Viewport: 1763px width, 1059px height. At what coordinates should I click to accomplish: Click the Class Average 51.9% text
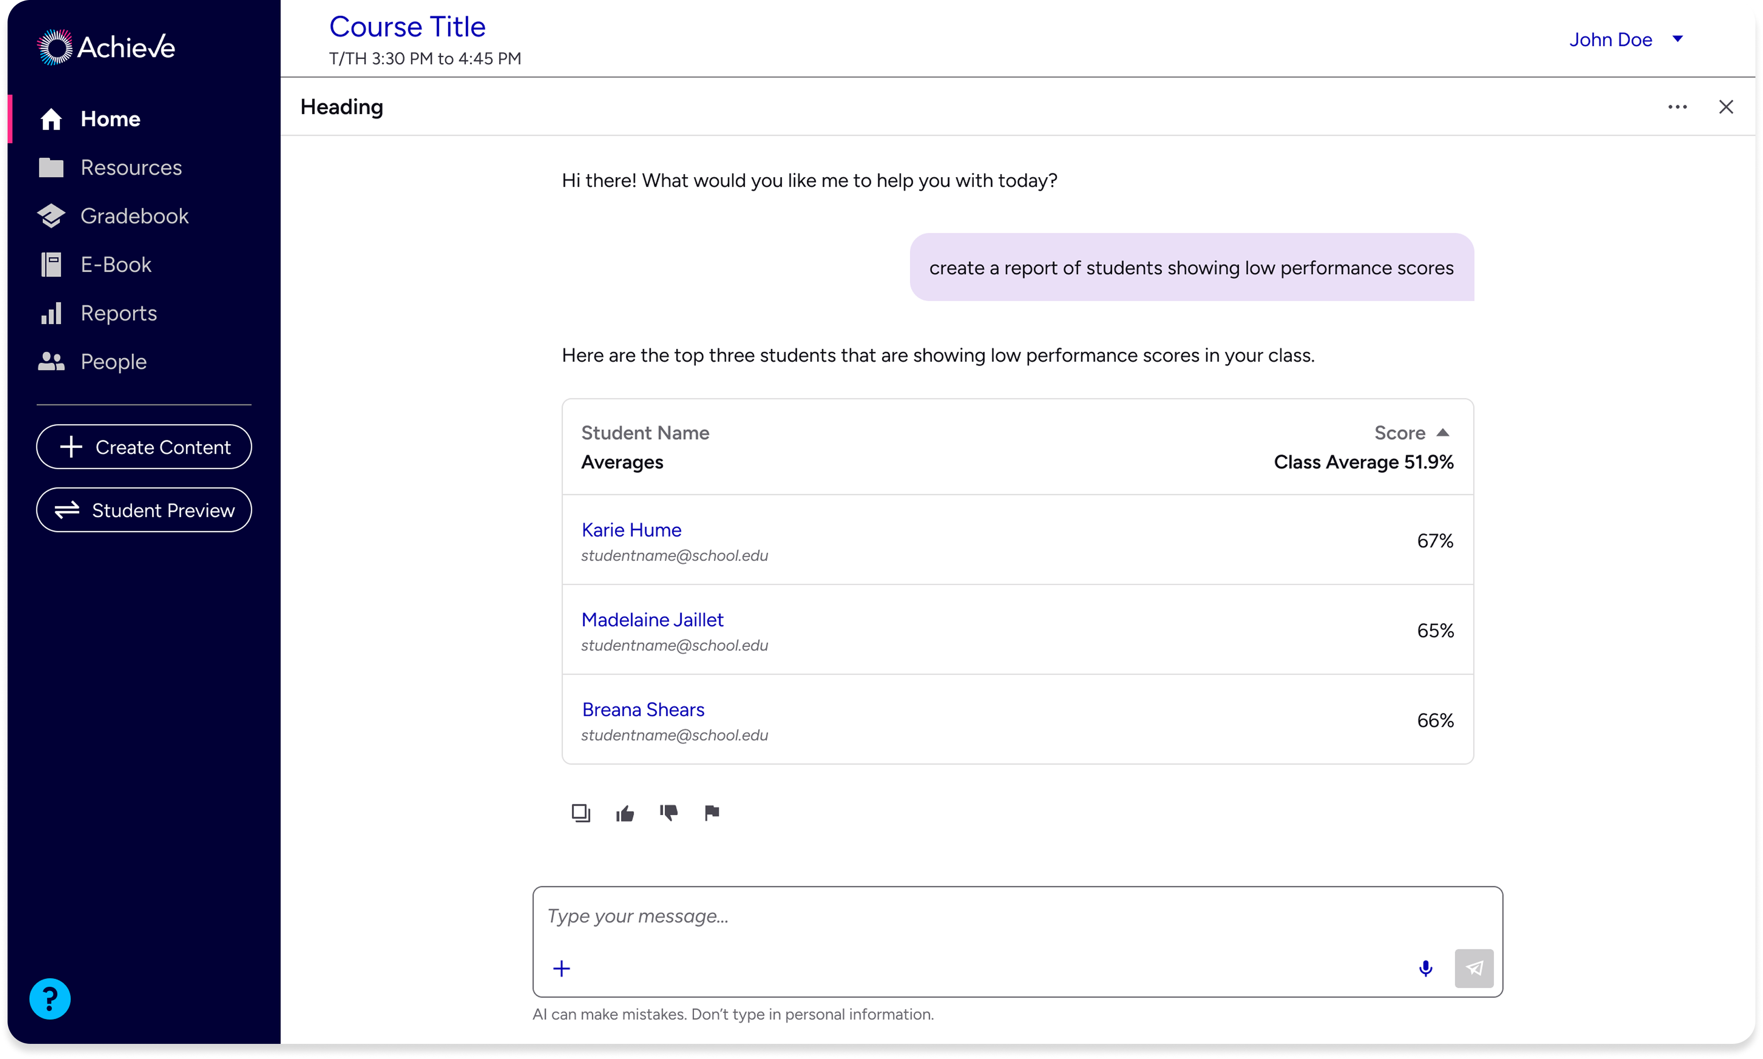[1363, 463]
